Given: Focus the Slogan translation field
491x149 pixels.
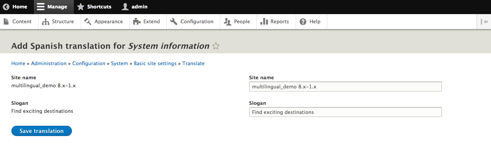Looking at the screenshot, I should coord(346,112).
